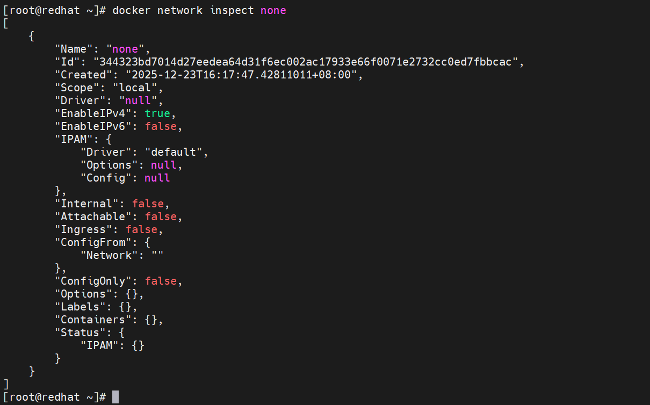Click the magenta "none" command argument
Image resolution: width=650 pixels, height=405 pixels.
click(x=273, y=10)
